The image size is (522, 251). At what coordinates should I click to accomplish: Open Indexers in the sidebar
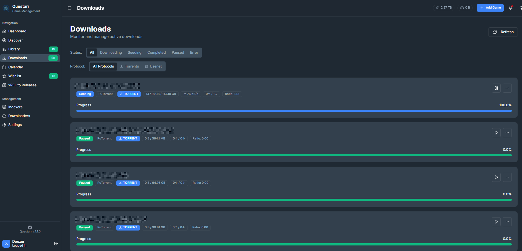pyautogui.click(x=15, y=107)
